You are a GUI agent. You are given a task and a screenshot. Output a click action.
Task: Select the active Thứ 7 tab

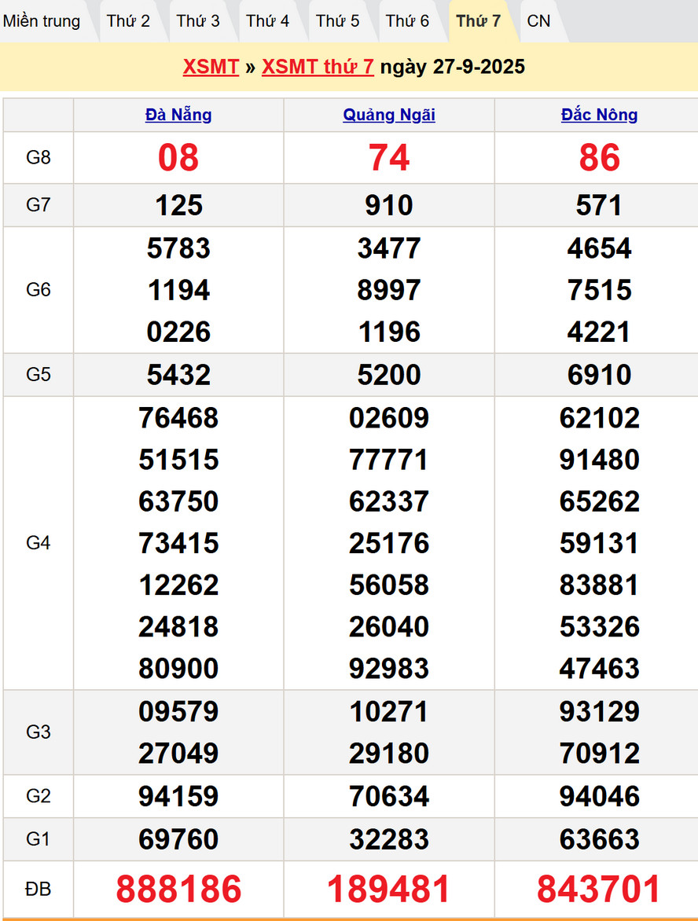pyautogui.click(x=478, y=21)
